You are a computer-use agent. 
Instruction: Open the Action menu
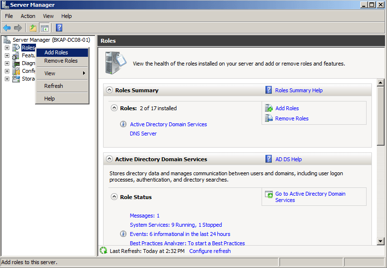[28, 16]
